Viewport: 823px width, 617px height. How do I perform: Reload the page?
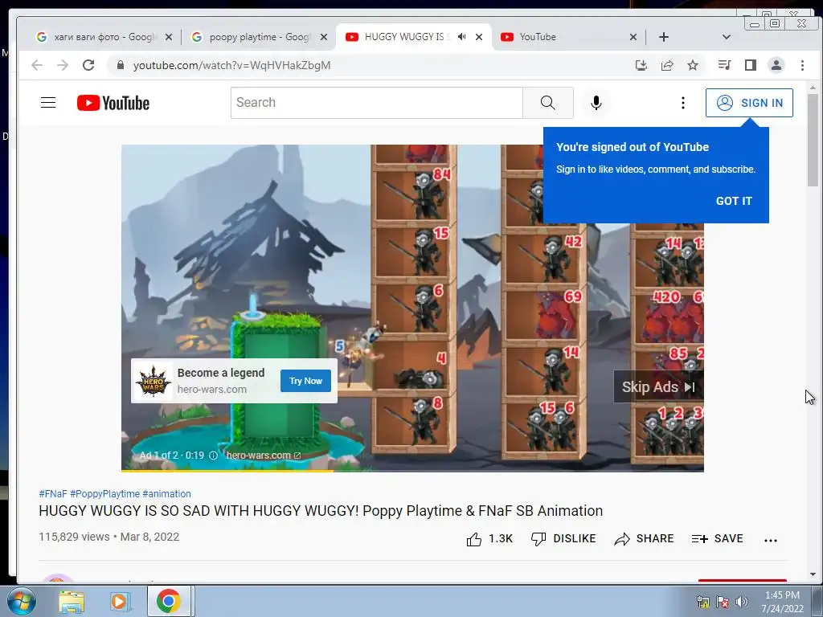point(88,65)
